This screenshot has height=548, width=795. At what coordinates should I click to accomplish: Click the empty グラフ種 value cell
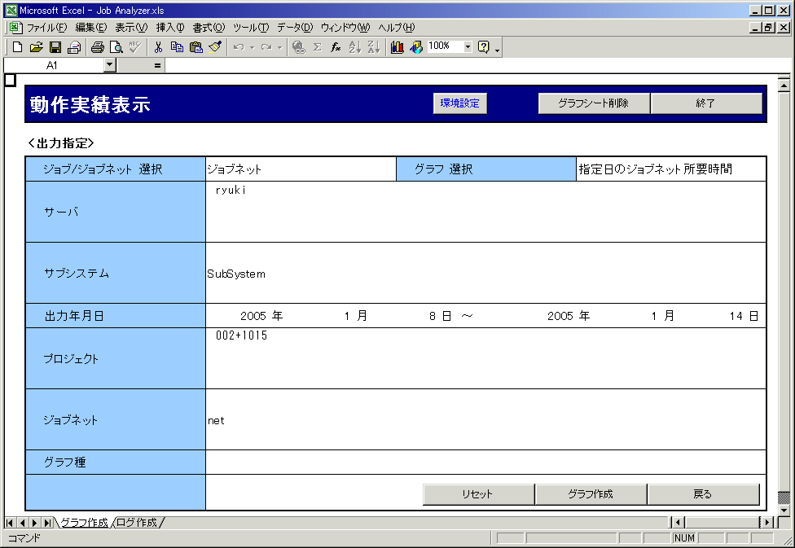[x=485, y=463]
